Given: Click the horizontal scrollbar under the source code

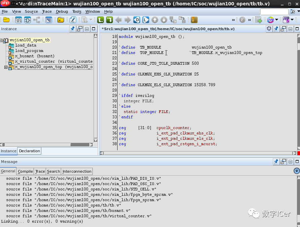Looking at the screenshot, I should 198,153.
